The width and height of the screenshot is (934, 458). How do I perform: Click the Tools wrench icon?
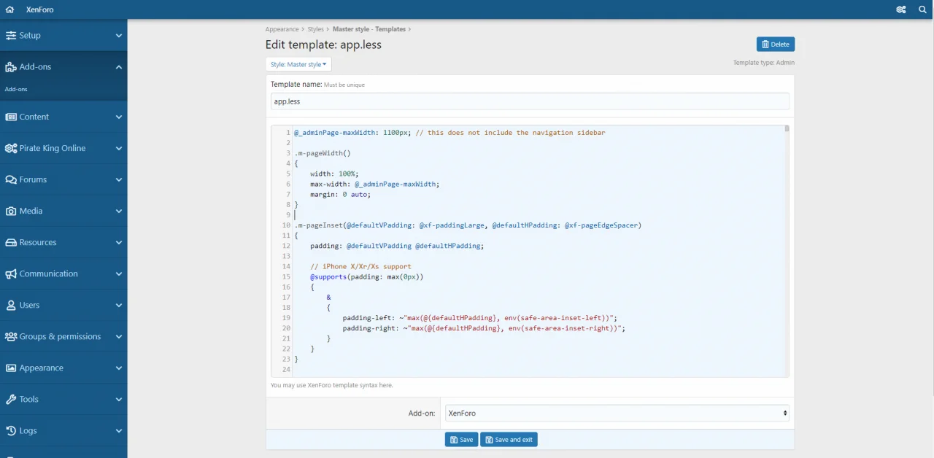click(x=11, y=399)
